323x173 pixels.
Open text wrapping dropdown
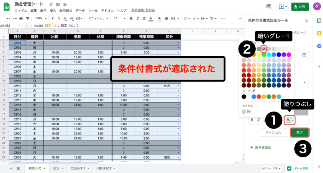[x=204, y=19]
